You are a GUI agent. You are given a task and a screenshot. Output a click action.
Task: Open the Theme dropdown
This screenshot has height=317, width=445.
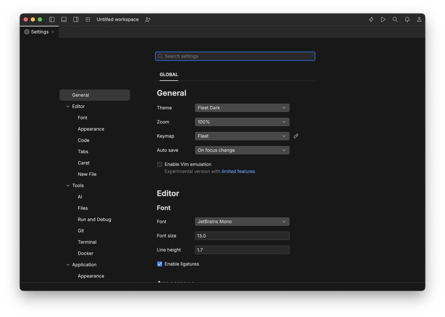[242, 108]
